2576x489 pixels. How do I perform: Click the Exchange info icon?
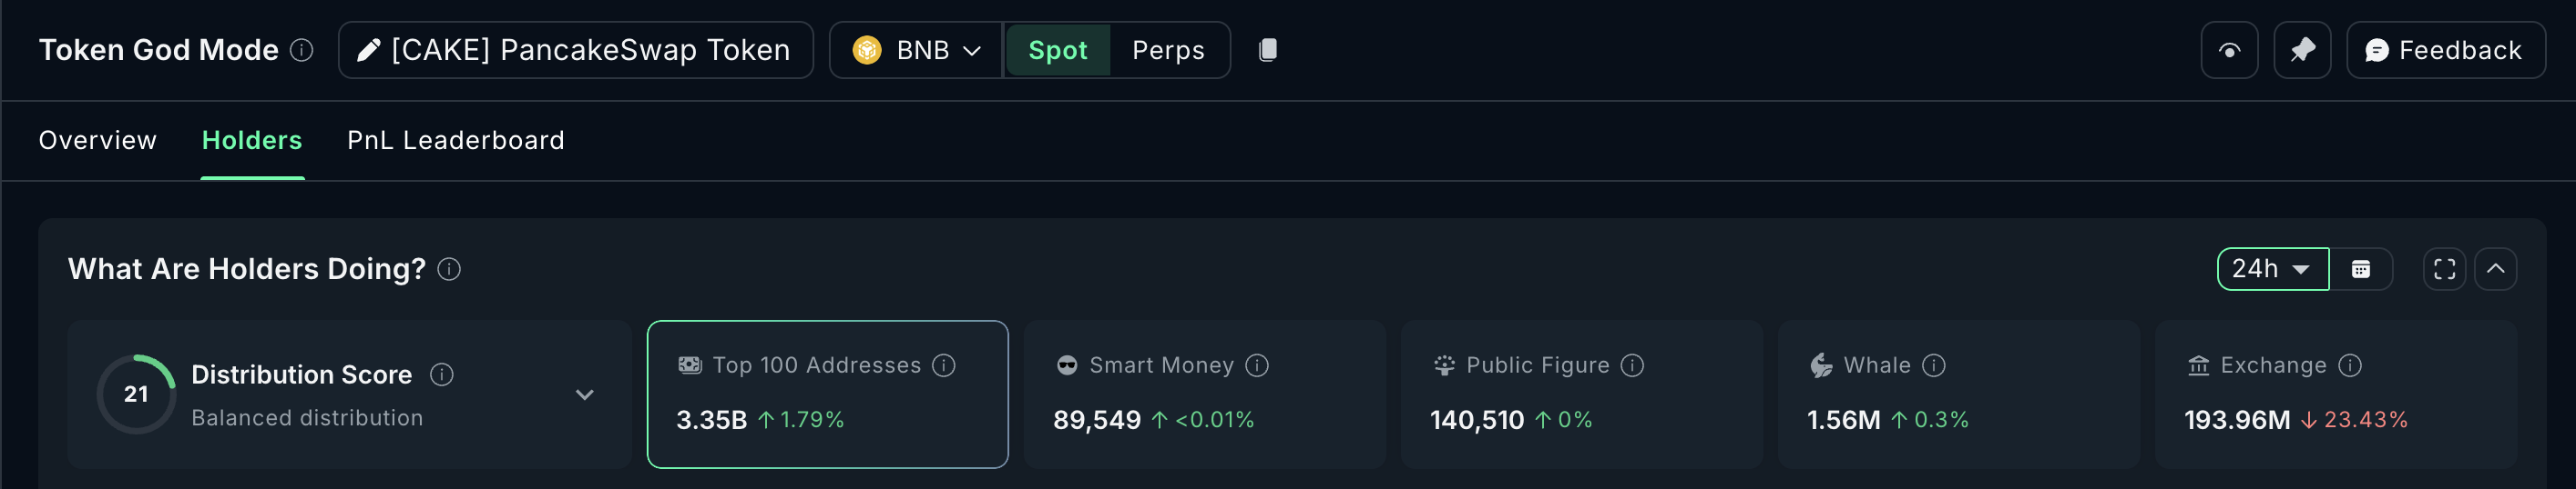click(x=2350, y=366)
